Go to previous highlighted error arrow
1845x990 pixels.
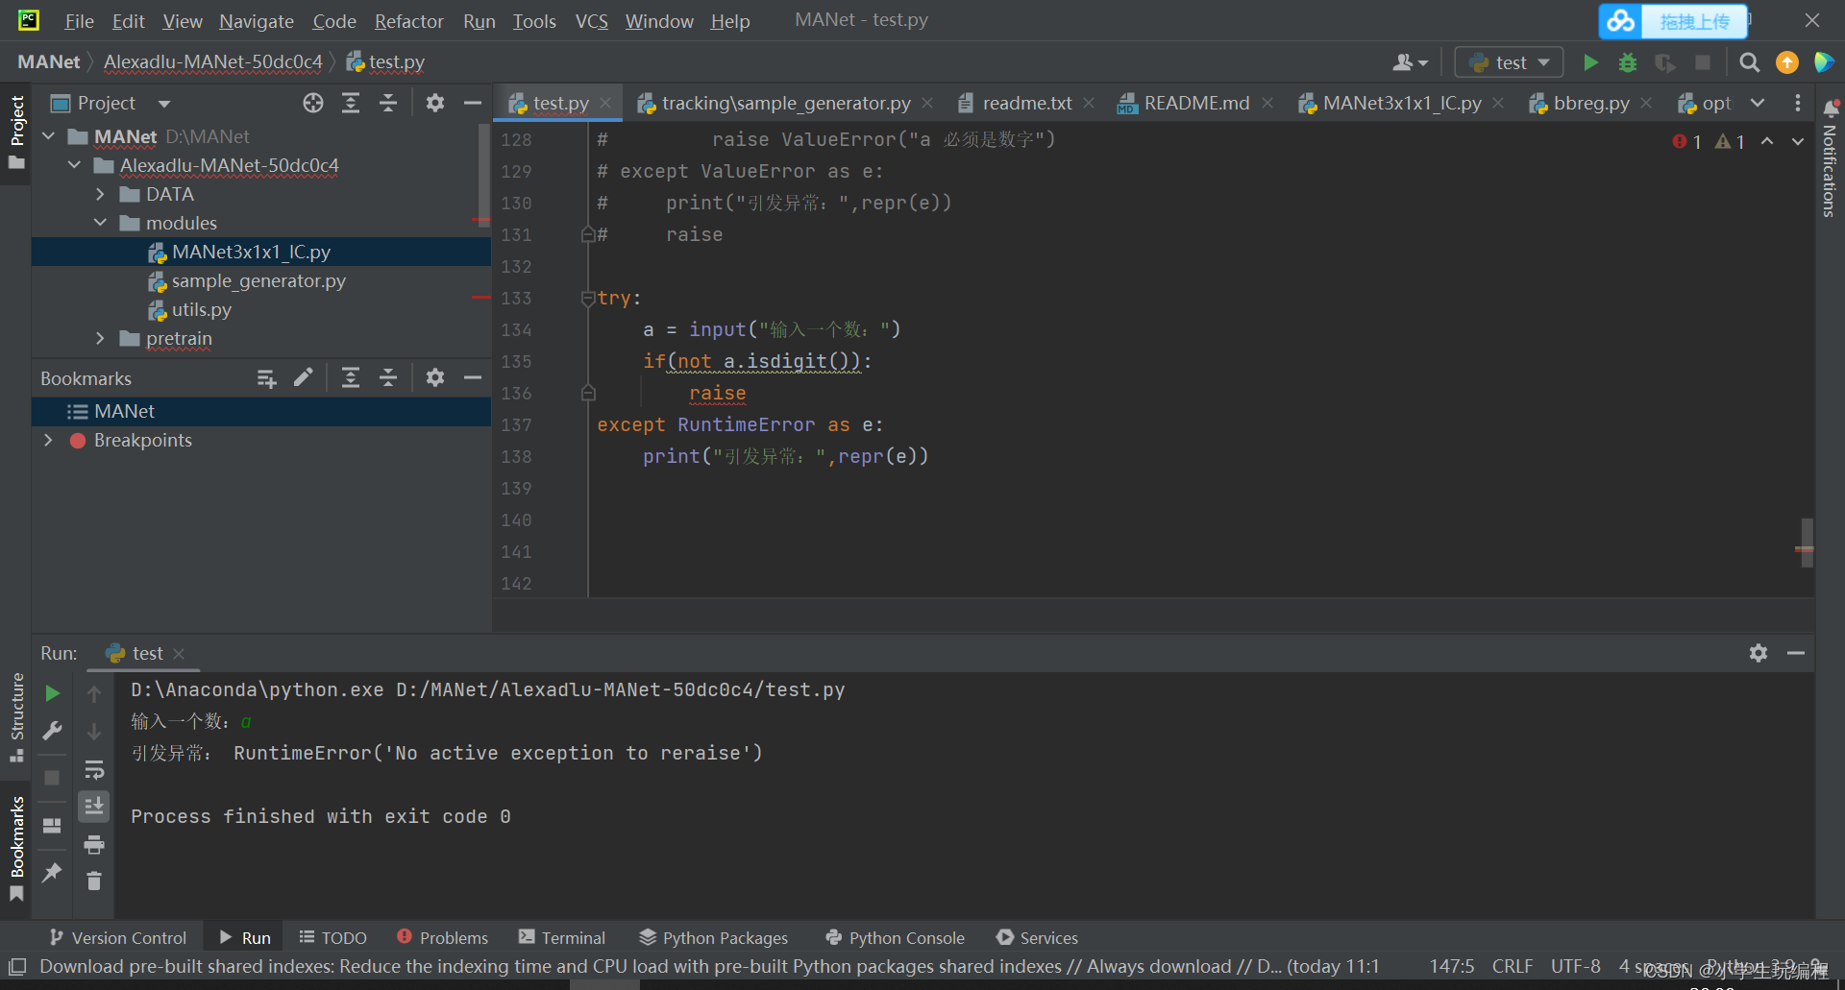1767,141
